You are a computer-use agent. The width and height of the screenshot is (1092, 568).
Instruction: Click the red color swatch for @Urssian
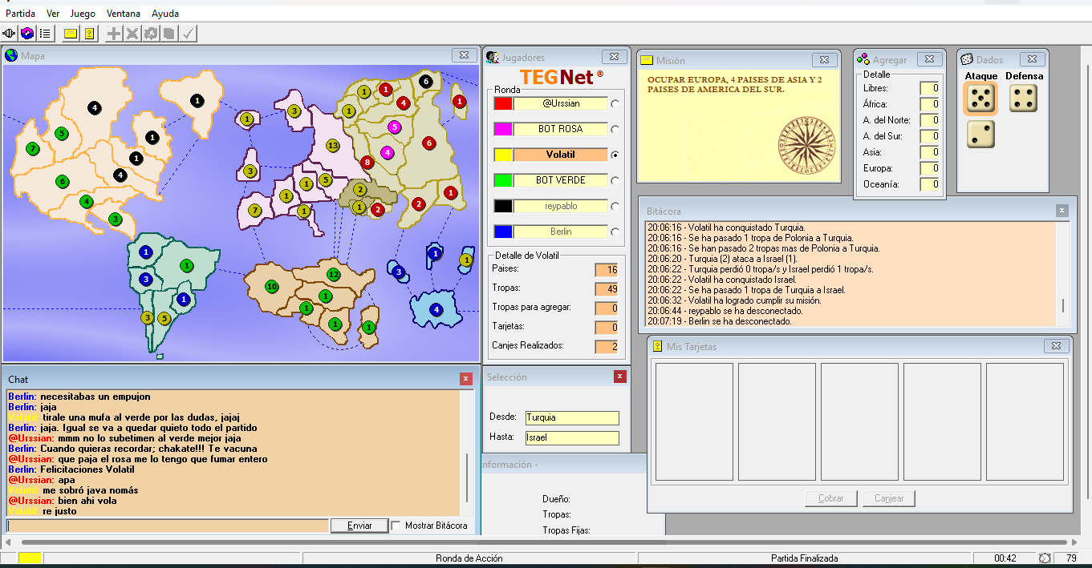click(503, 103)
